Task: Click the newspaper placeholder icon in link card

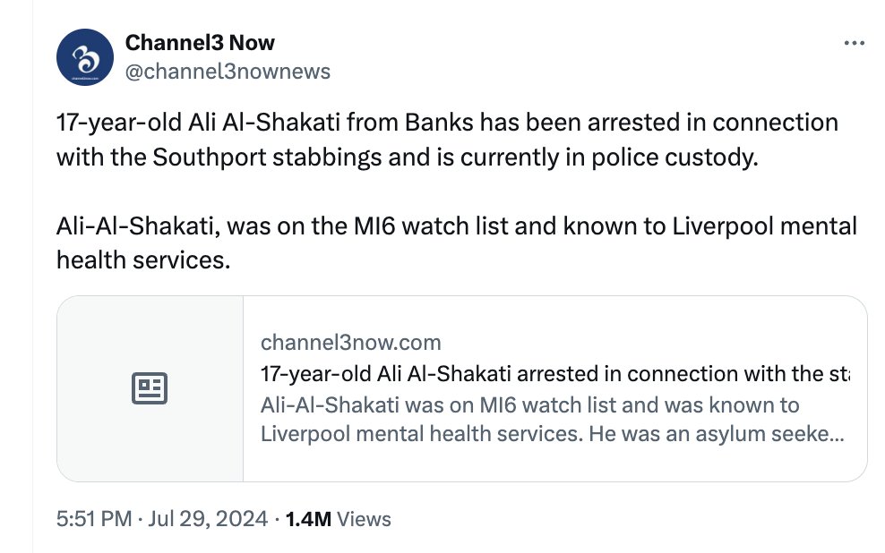Action: tap(150, 387)
